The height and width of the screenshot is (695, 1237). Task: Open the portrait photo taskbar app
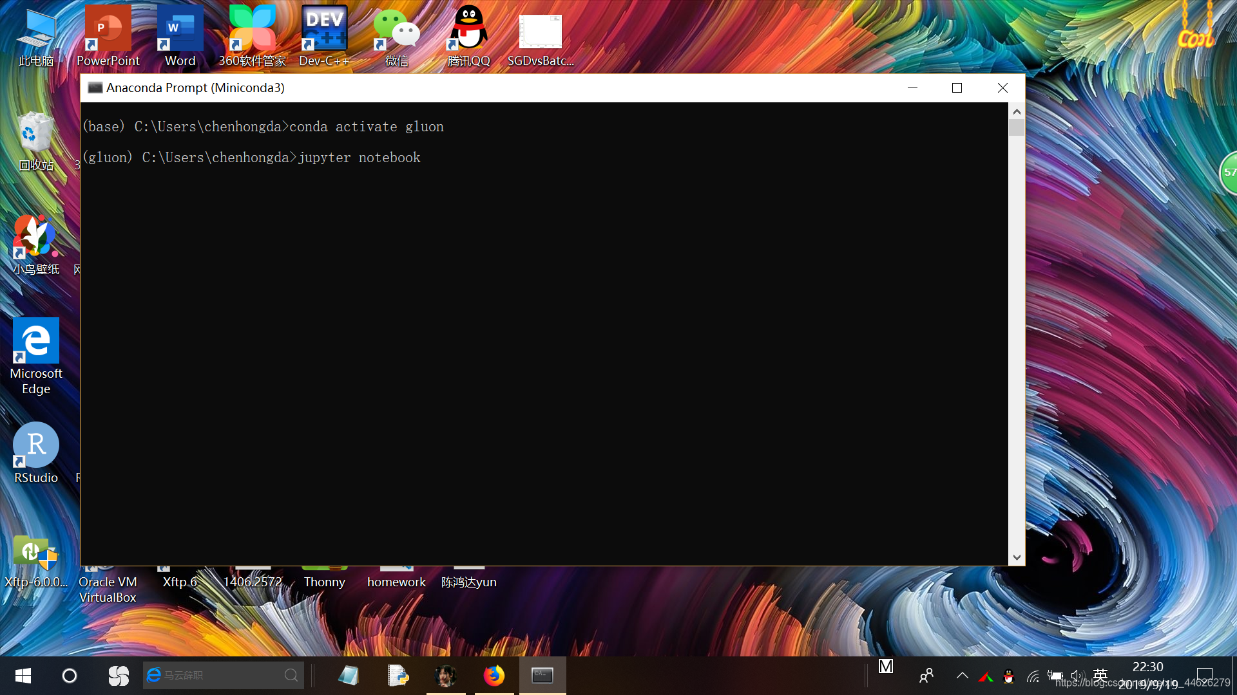coord(446,676)
